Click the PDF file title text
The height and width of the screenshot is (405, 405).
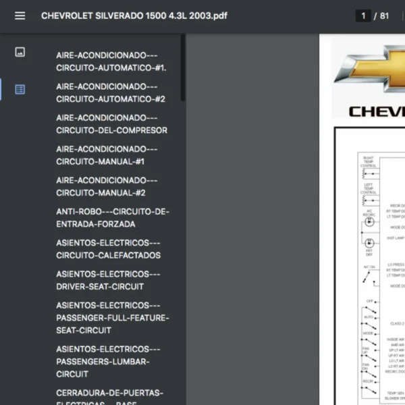tap(134, 16)
